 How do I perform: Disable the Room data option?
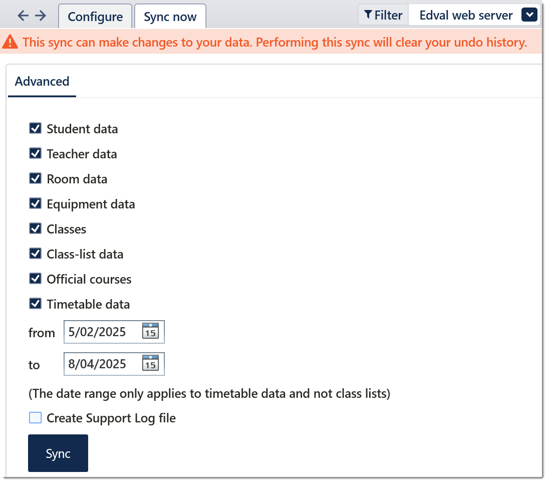35,178
